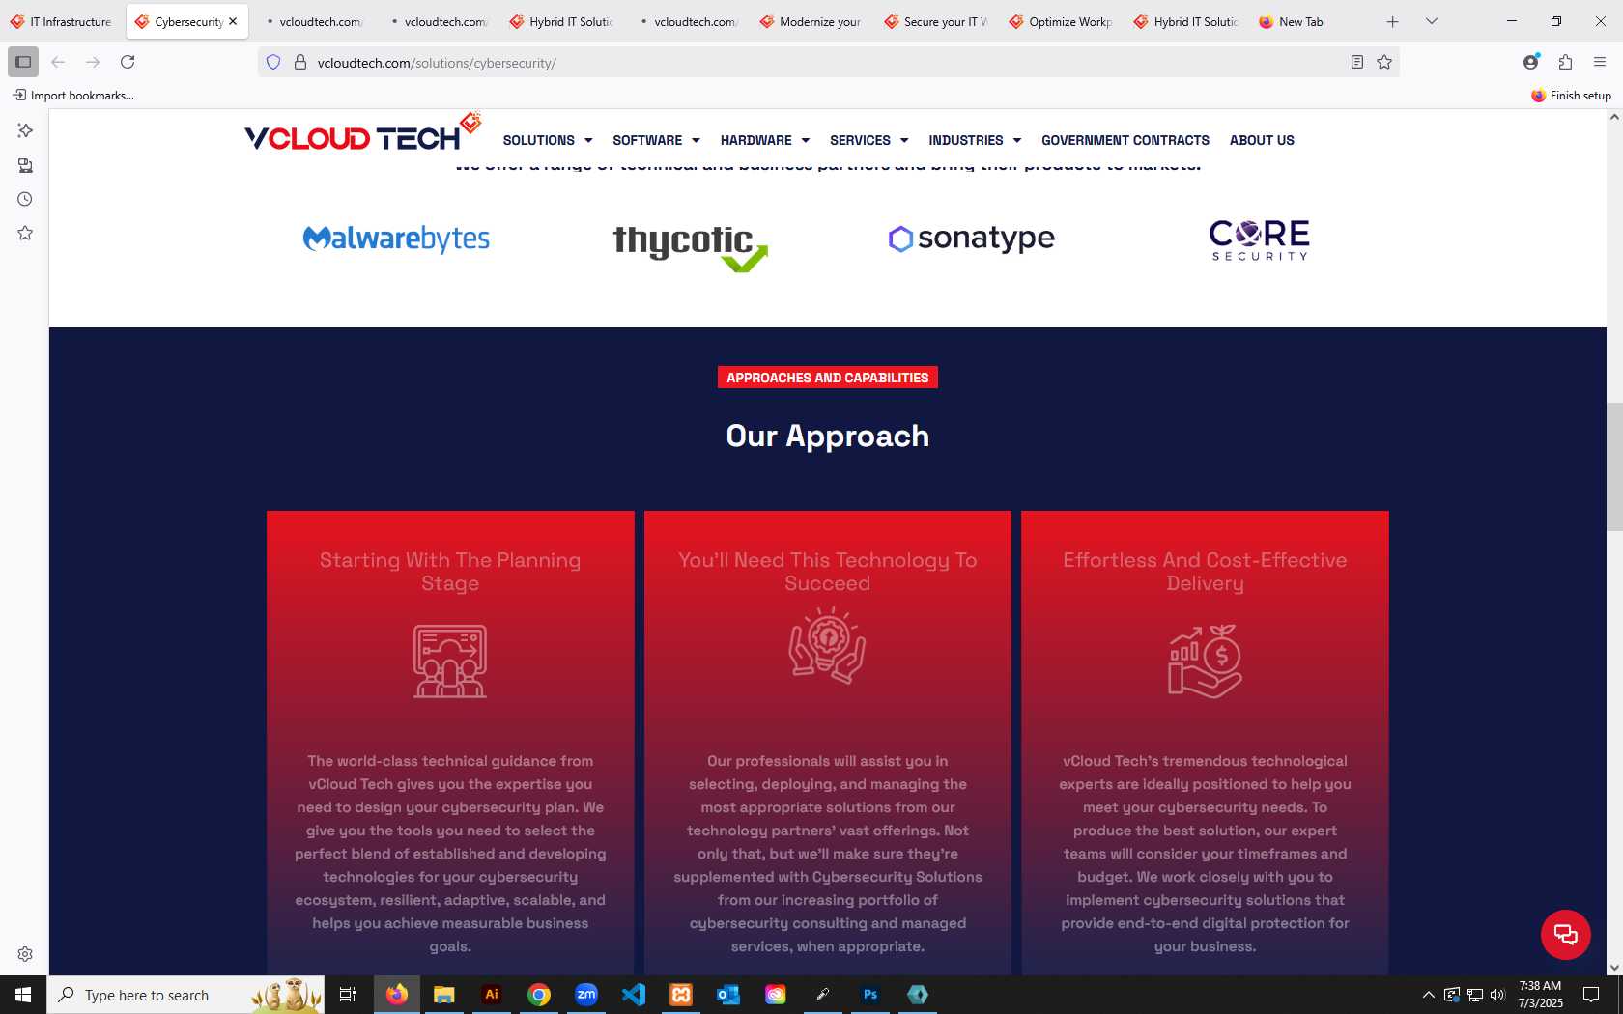Open bookmarks star sidebar icon
Viewport: 1623px width, 1014px height.
(x=25, y=233)
